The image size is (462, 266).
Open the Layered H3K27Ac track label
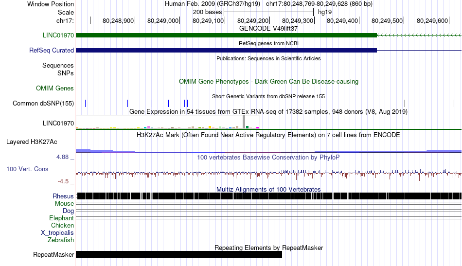coord(32,142)
